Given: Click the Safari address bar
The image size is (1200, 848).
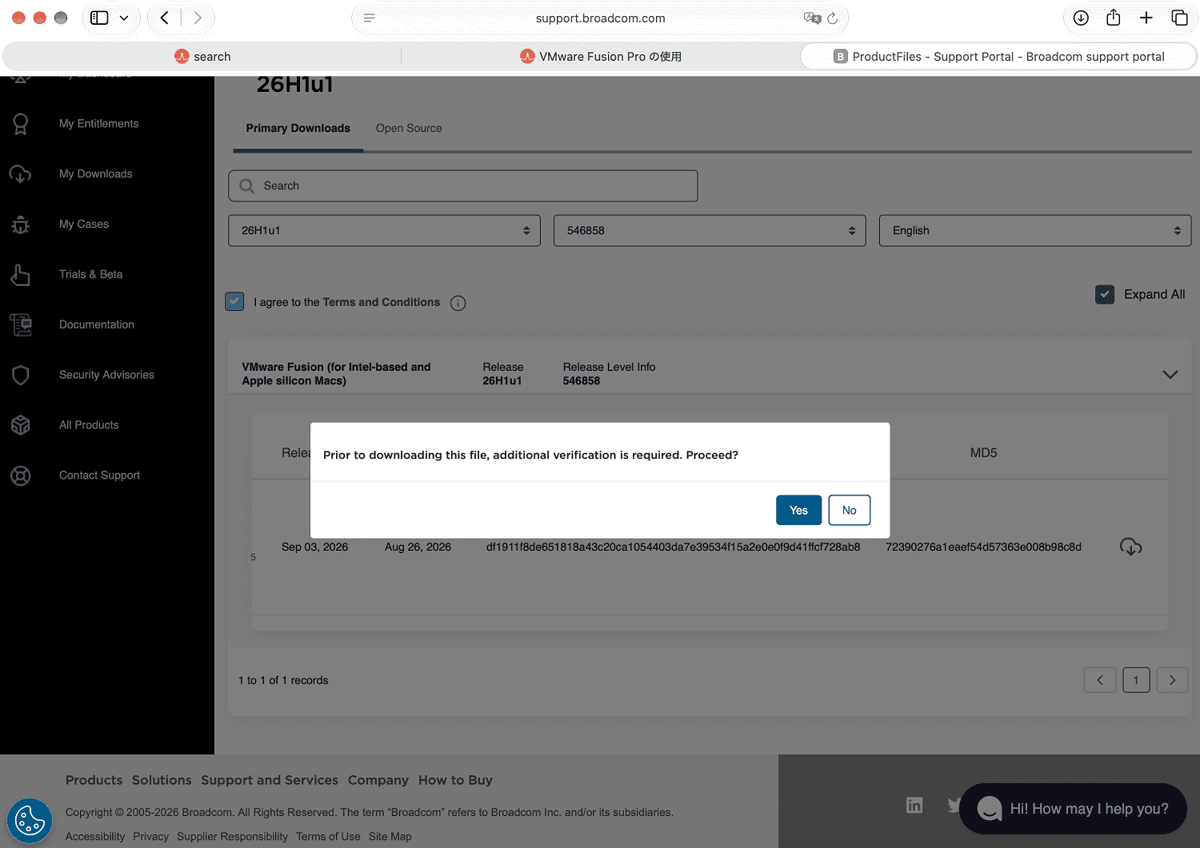Looking at the screenshot, I should [x=600, y=18].
